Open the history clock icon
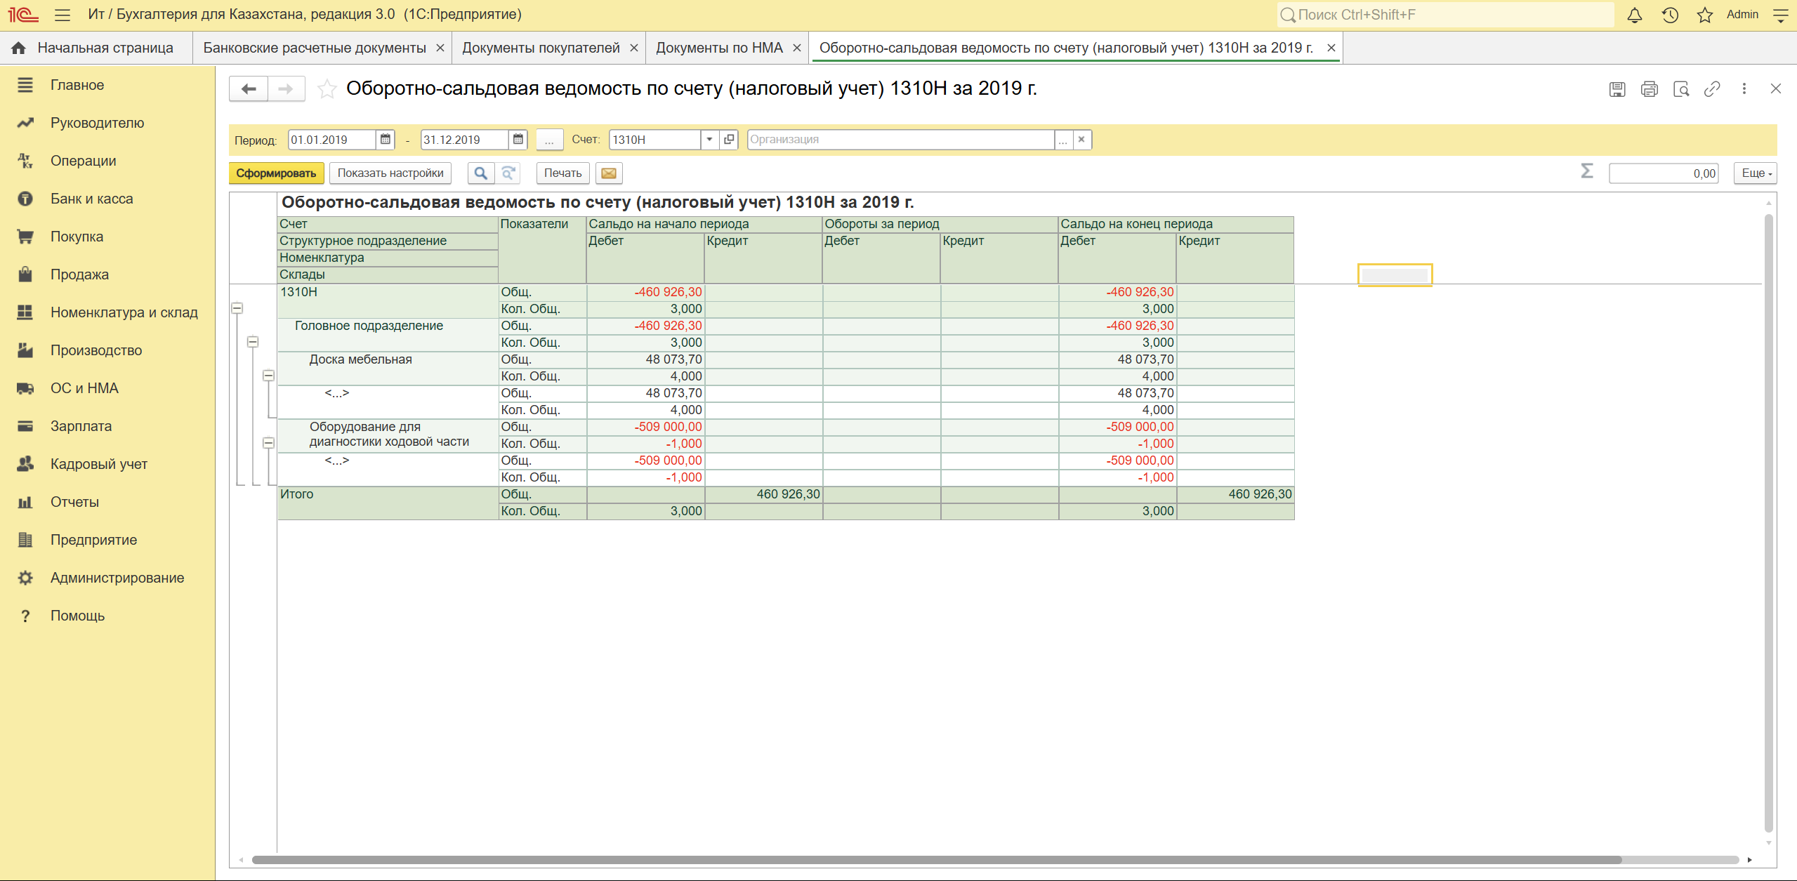Image resolution: width=1797 pixels, height=881 pixels. click(x=1670, y=15)
